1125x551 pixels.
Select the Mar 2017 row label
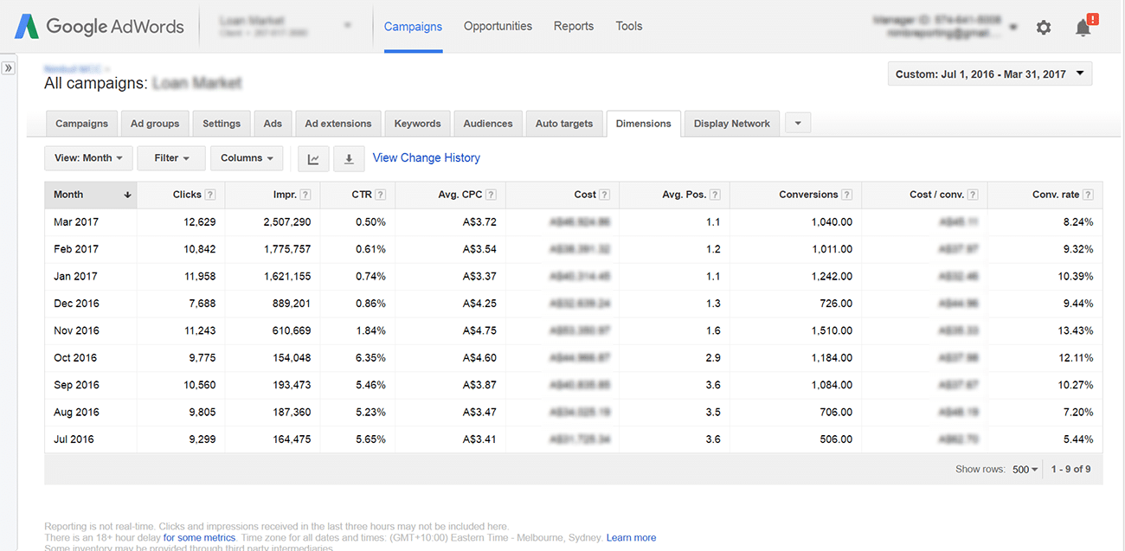coord(76,222)
